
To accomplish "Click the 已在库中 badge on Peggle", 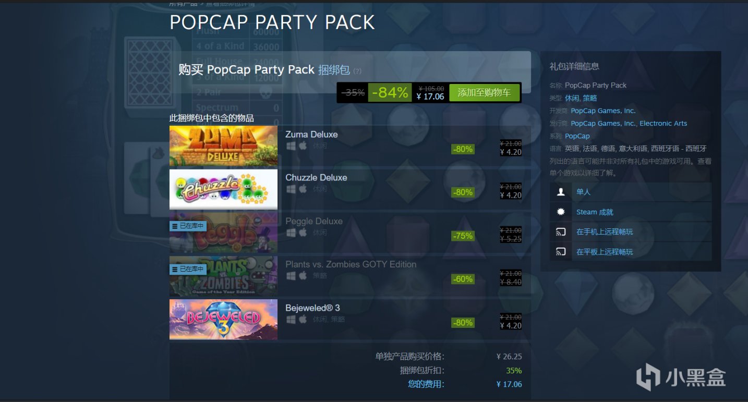I will point(188,226).
